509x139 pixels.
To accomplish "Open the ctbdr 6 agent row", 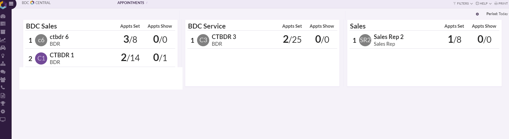I will 100,40.
